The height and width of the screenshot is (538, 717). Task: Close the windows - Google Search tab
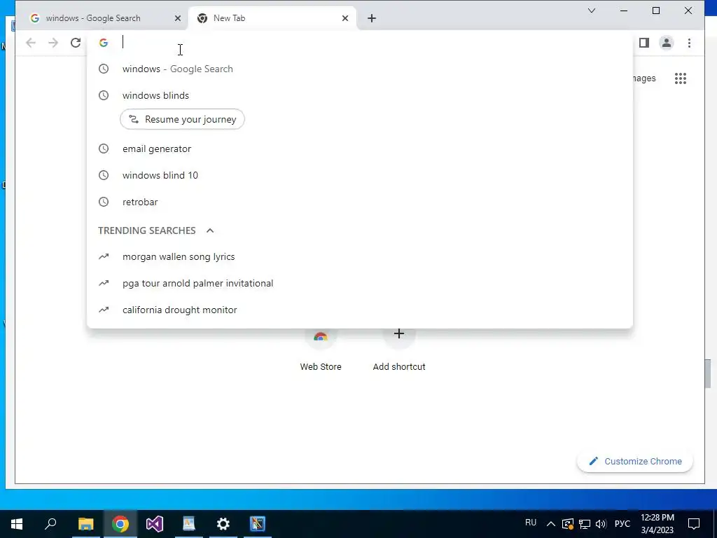click(x=178, y=18)
